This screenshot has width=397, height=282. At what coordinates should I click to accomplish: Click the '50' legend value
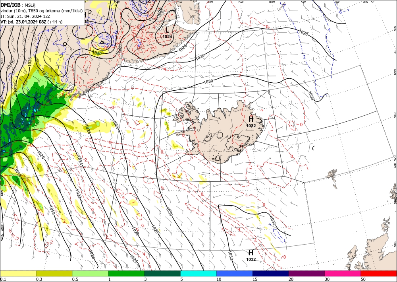[363, 279]
